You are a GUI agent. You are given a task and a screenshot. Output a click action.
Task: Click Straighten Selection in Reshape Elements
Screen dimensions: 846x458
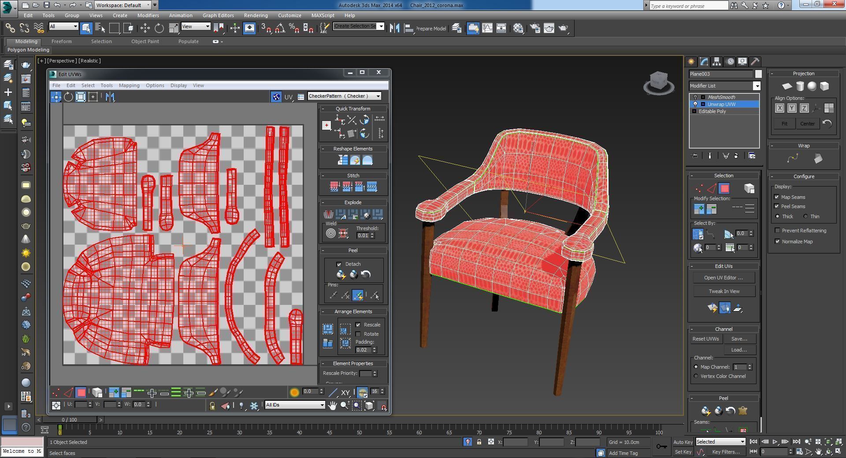pos(342,161)
